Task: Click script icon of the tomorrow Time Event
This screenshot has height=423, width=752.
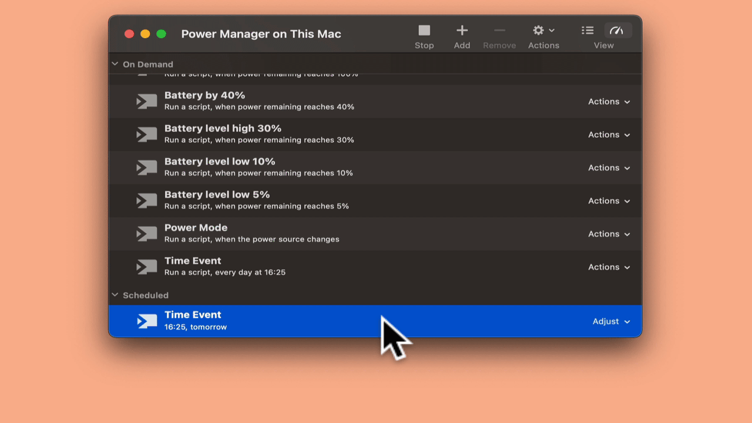Action: (147, 321)
